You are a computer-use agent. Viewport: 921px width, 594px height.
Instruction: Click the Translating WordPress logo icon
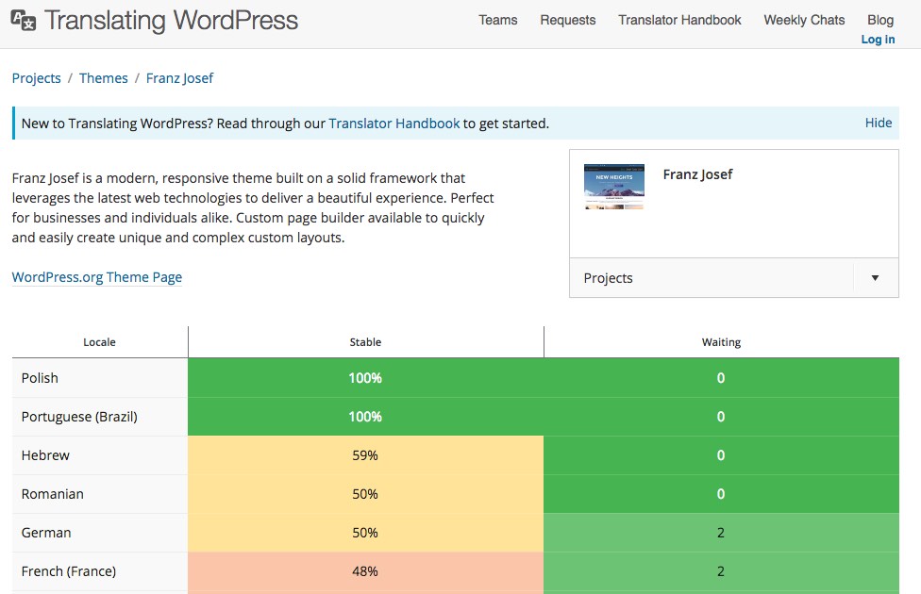[24, 20]
